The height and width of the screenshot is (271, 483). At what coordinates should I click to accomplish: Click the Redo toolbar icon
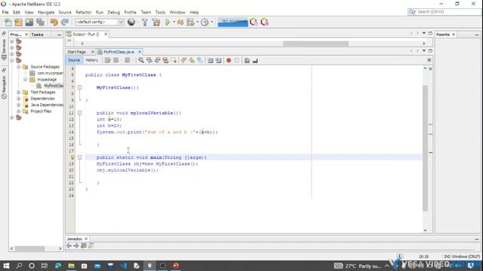(x=65, y=22)
